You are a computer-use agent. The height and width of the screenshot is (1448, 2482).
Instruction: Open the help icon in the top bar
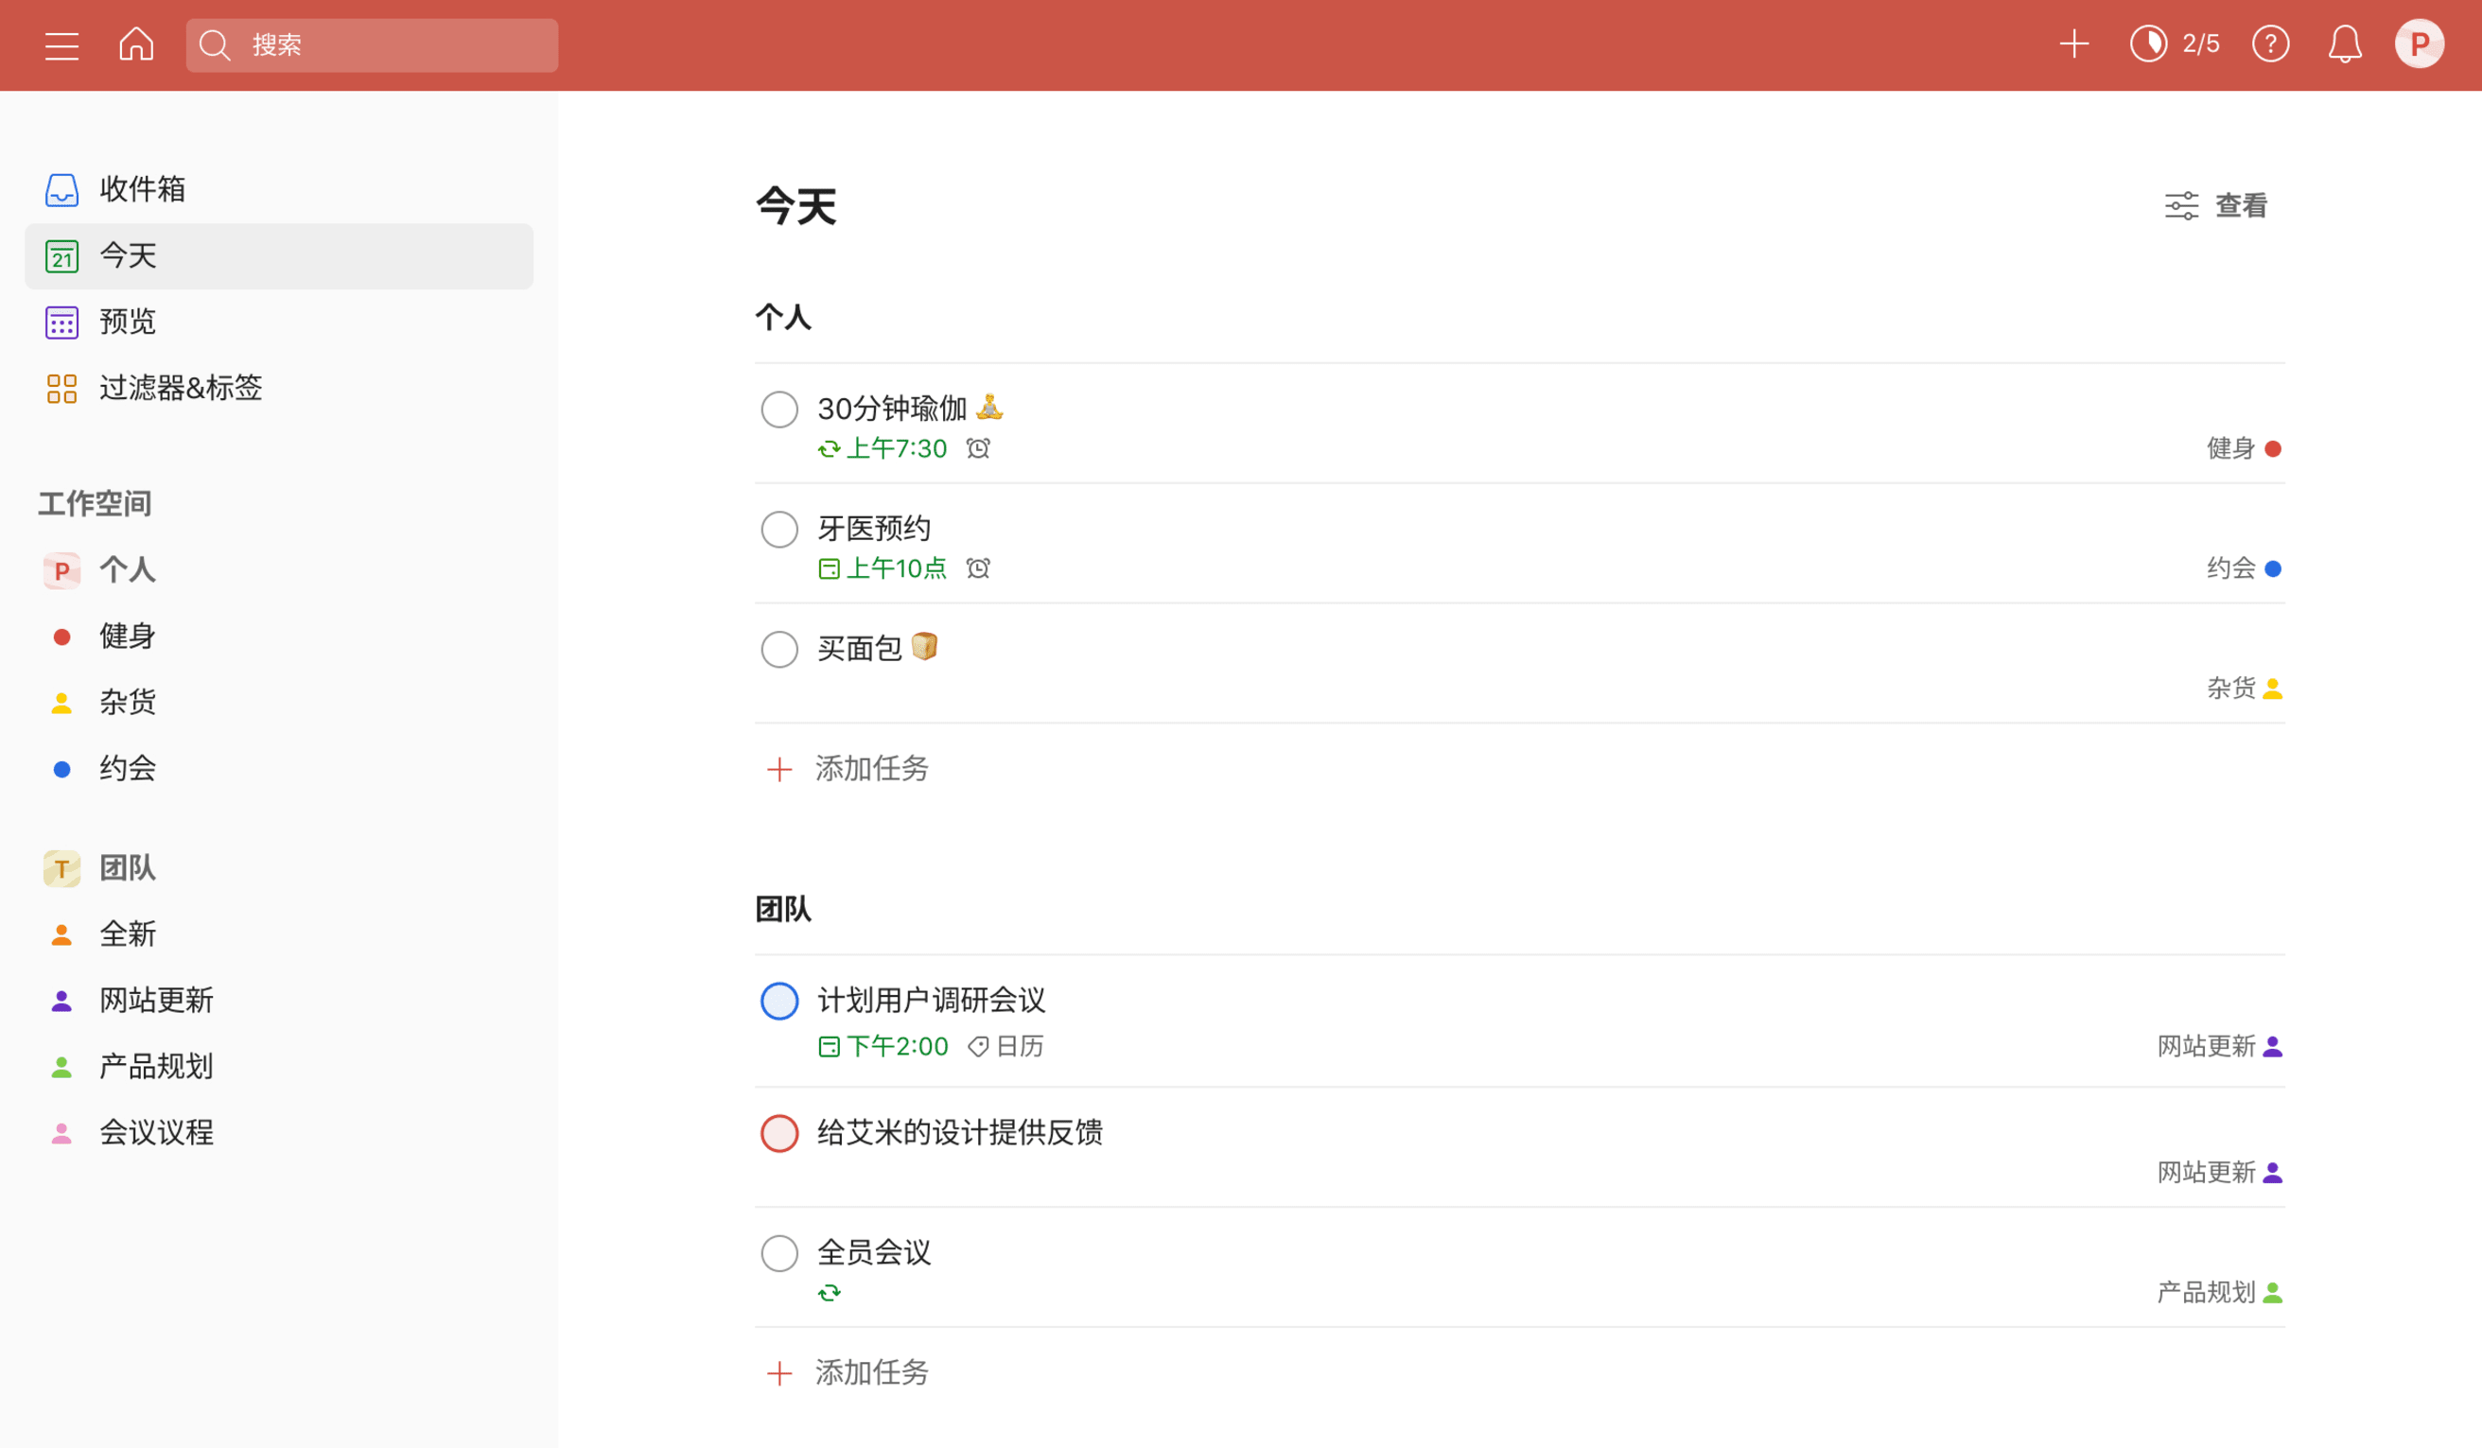point(2270,44)
